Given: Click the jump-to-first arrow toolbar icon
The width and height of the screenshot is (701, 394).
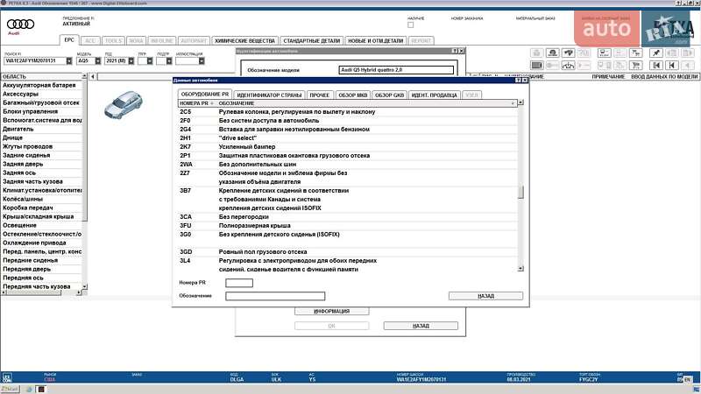Looking at the screenshot, I should pyautogui.click(x=655, y=65).
